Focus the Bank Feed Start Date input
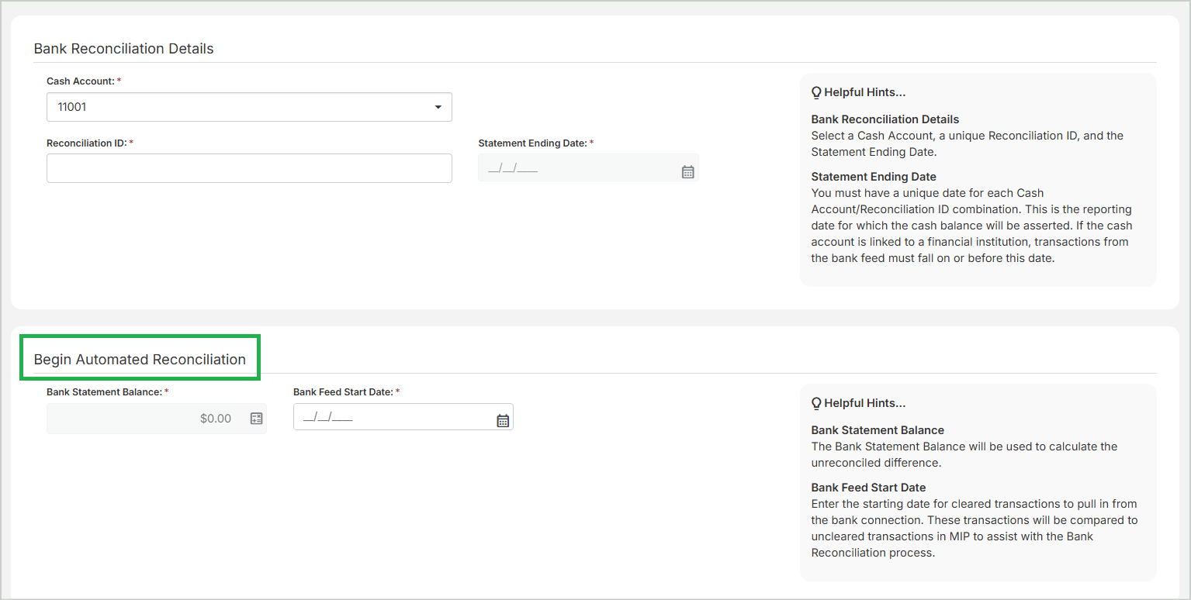 [x=392, y=418]
